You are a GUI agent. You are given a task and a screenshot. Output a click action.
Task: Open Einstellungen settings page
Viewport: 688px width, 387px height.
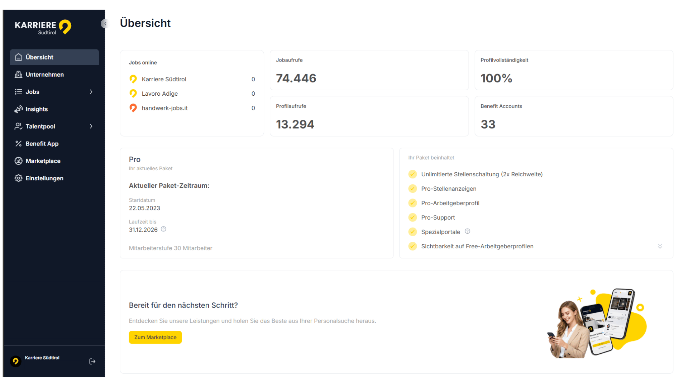[54, 178]
